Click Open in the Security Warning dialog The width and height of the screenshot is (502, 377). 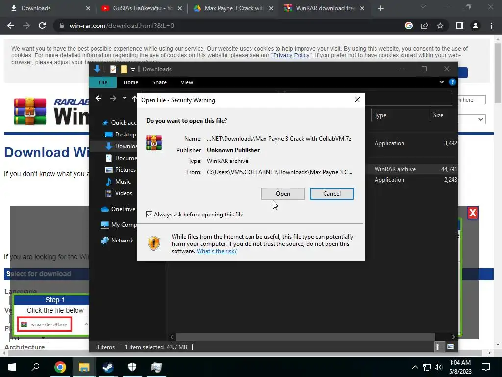[x=283, y=193]
